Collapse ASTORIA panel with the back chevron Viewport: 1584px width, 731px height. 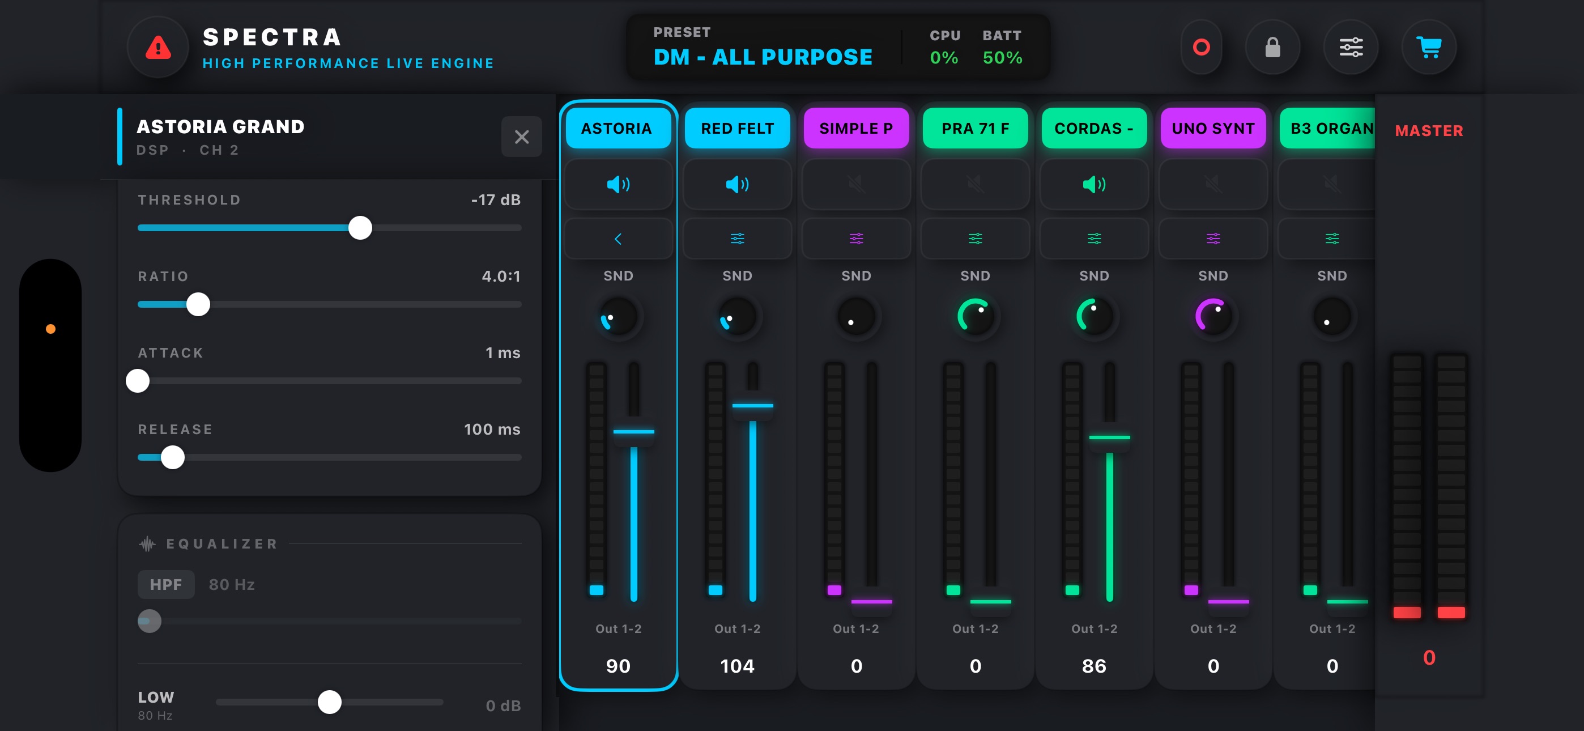pos(618,238)
